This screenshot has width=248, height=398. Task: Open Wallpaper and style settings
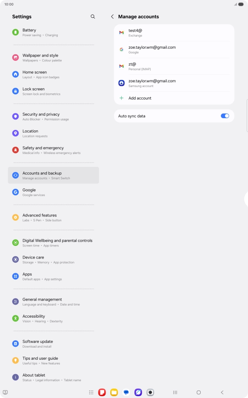tap(53, 58)
